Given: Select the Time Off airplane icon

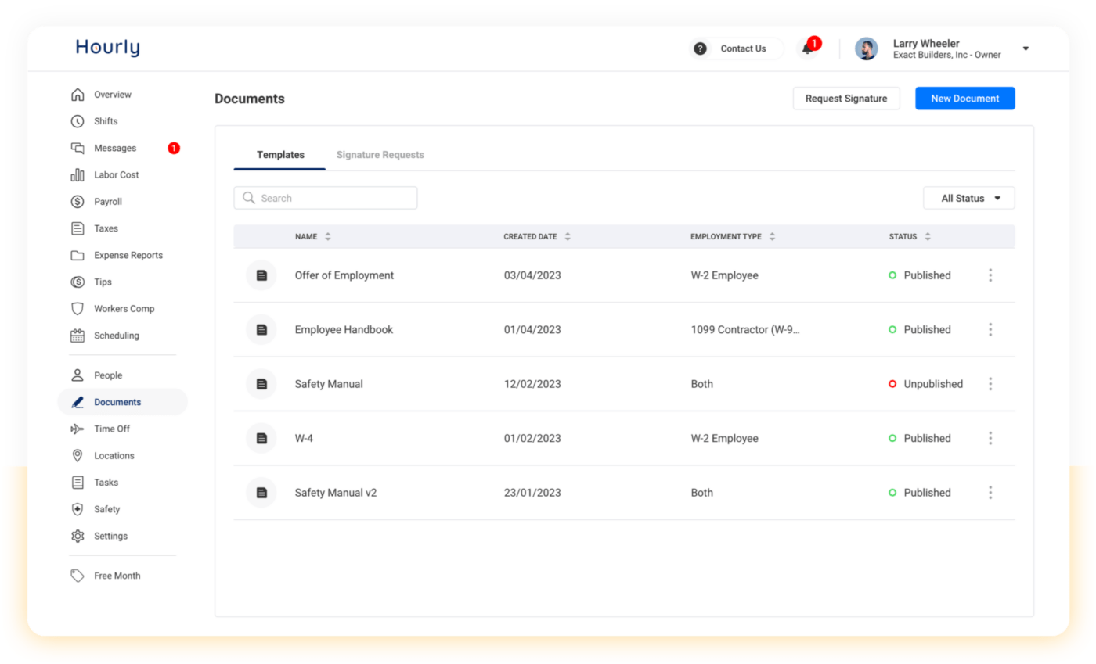Looking at the screenshot, I should [x=78, y=429].
